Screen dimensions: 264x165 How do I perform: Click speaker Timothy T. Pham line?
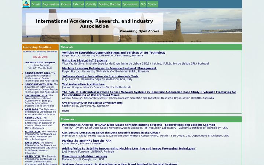pos(145,128)
